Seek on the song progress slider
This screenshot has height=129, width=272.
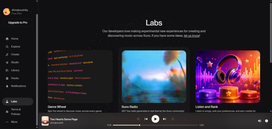[x=155, y=125]
